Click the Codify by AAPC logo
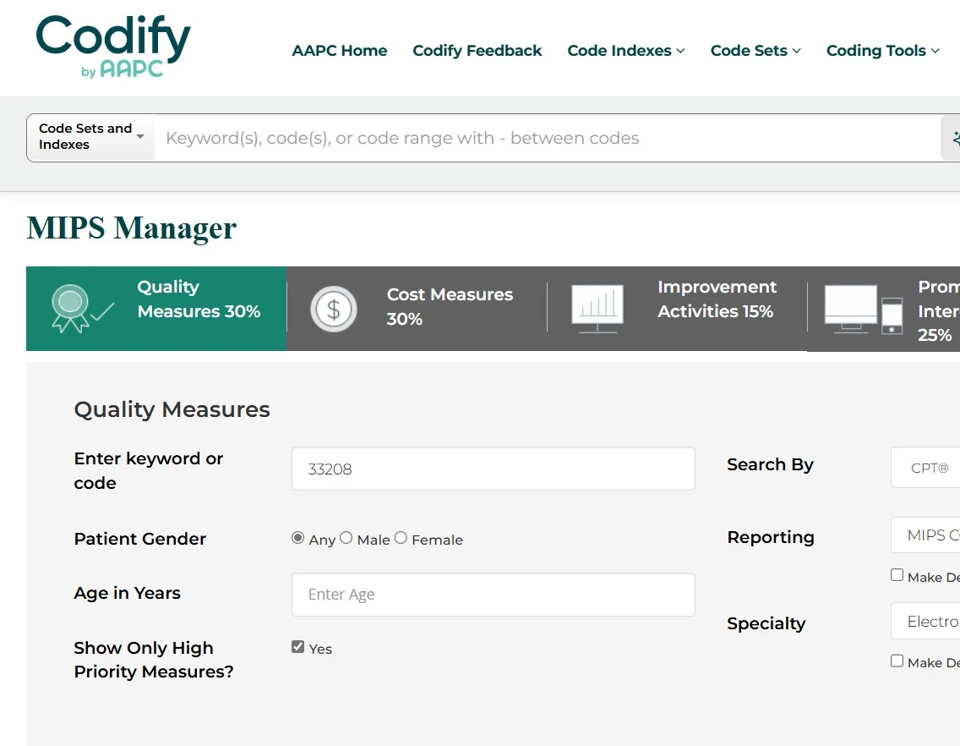The height and width of the screenshot is (746, 960). point(113,47)
